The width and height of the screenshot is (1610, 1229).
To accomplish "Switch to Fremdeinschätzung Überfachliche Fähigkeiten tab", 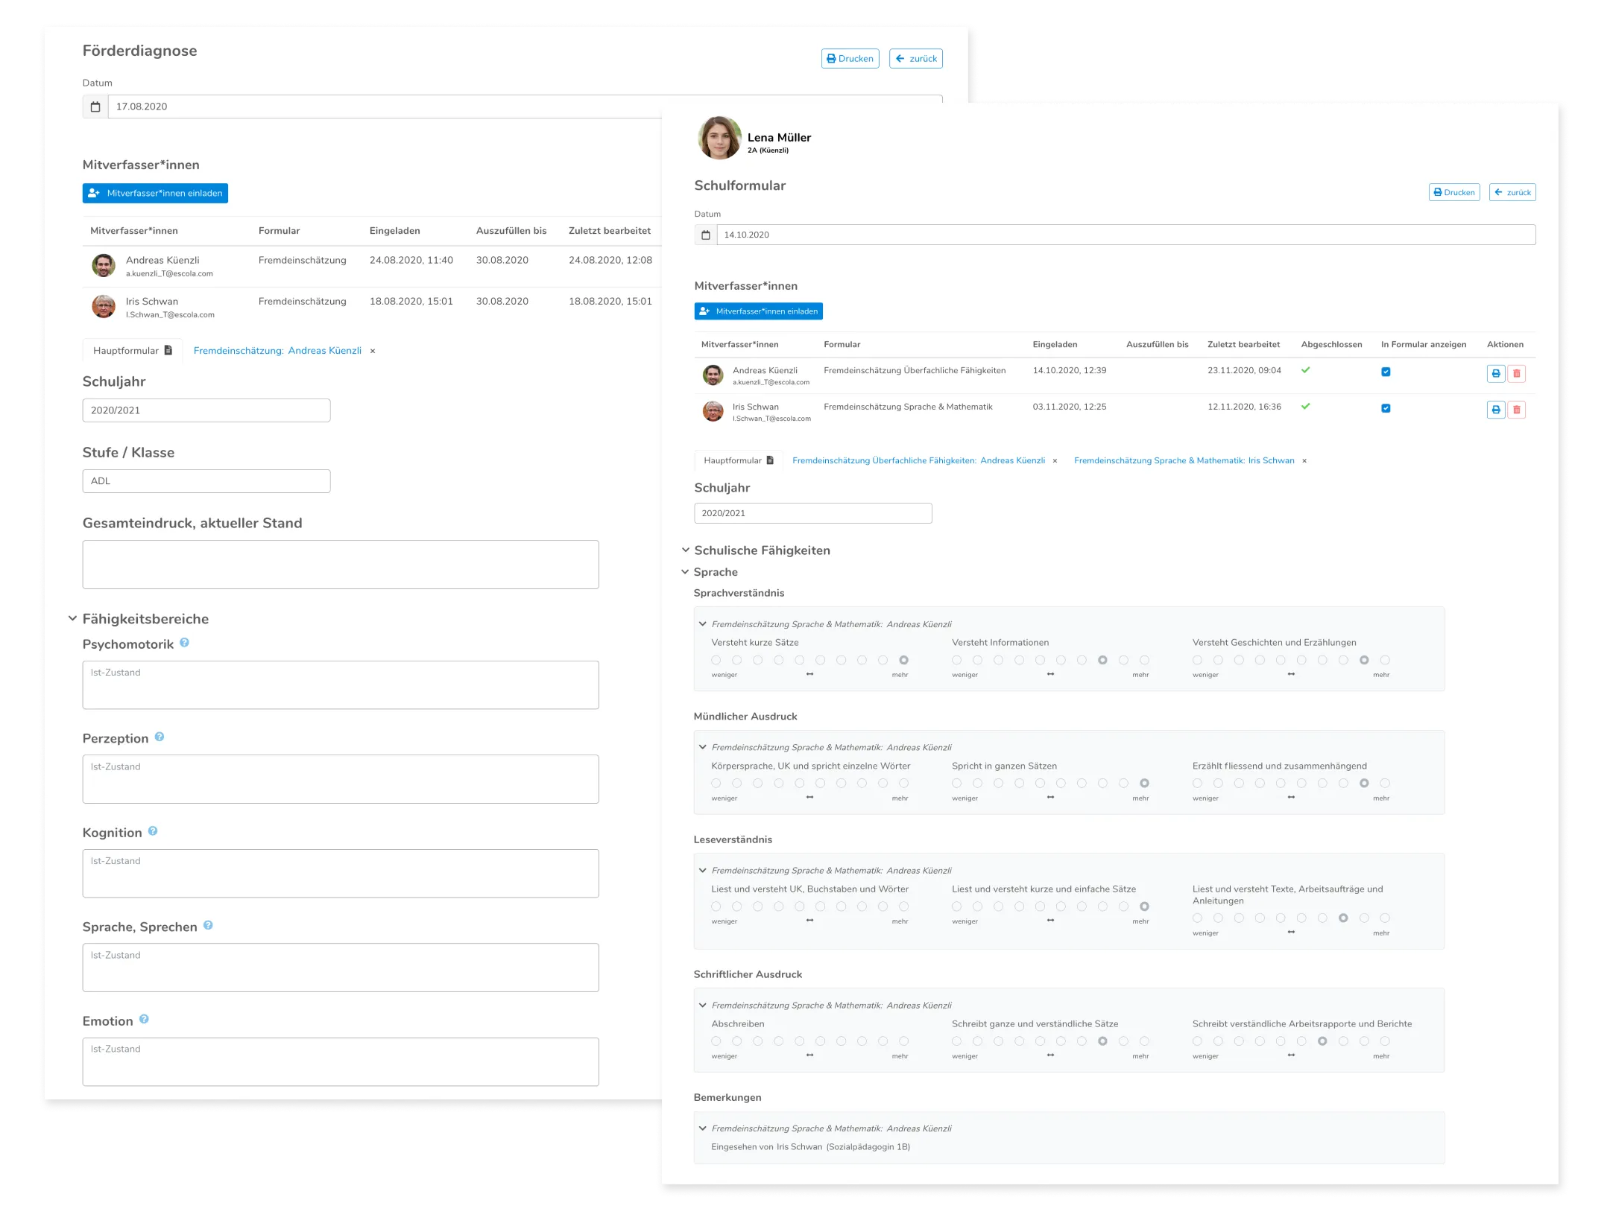I will point(918,460).
